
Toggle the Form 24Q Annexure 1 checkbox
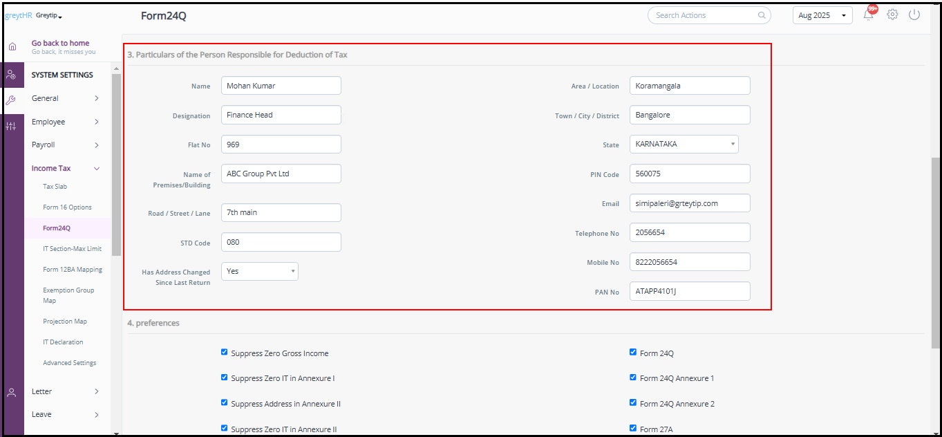[x=633, y=378]
